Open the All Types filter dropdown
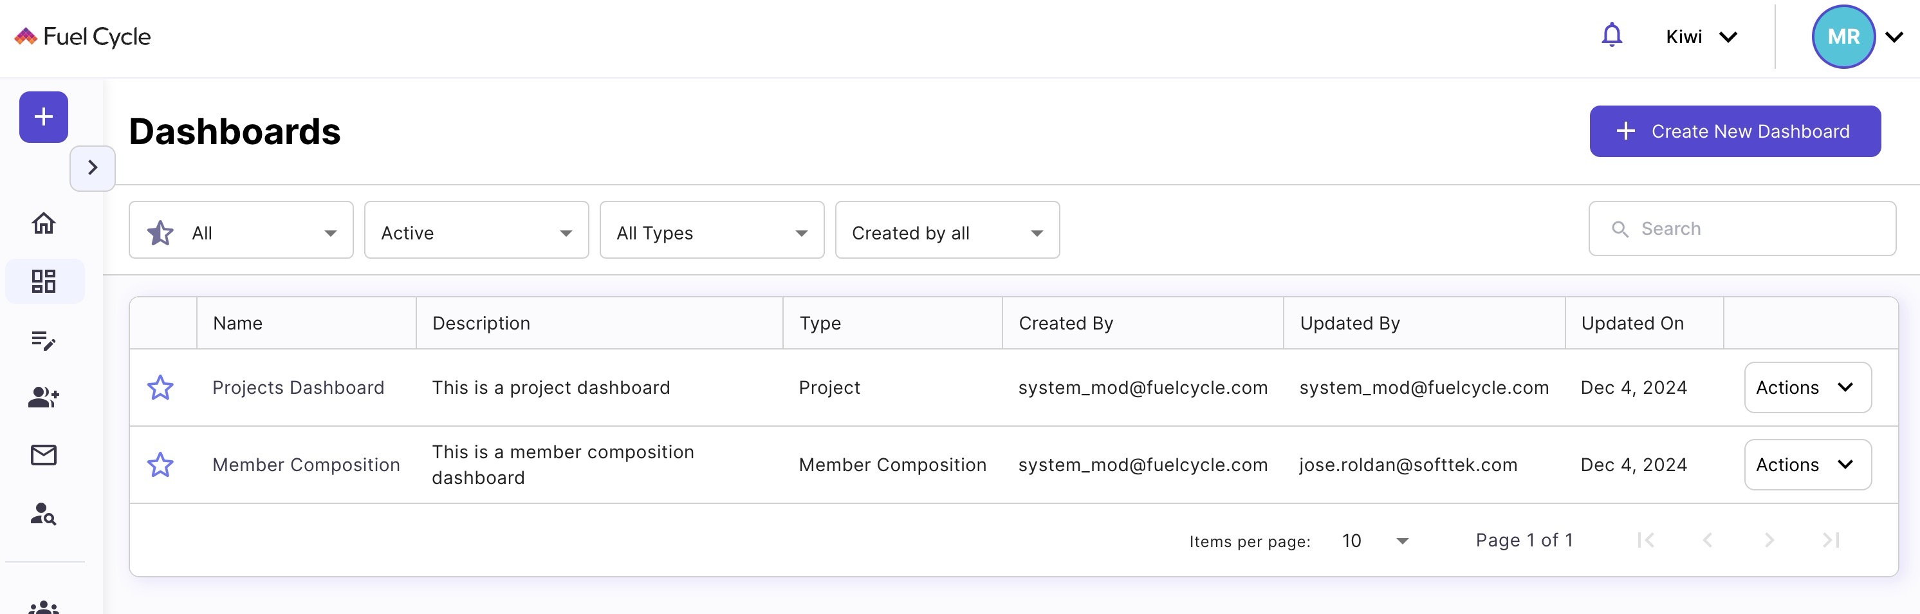The width and height of the screenshot is (1920, 614). click(712, 230)
